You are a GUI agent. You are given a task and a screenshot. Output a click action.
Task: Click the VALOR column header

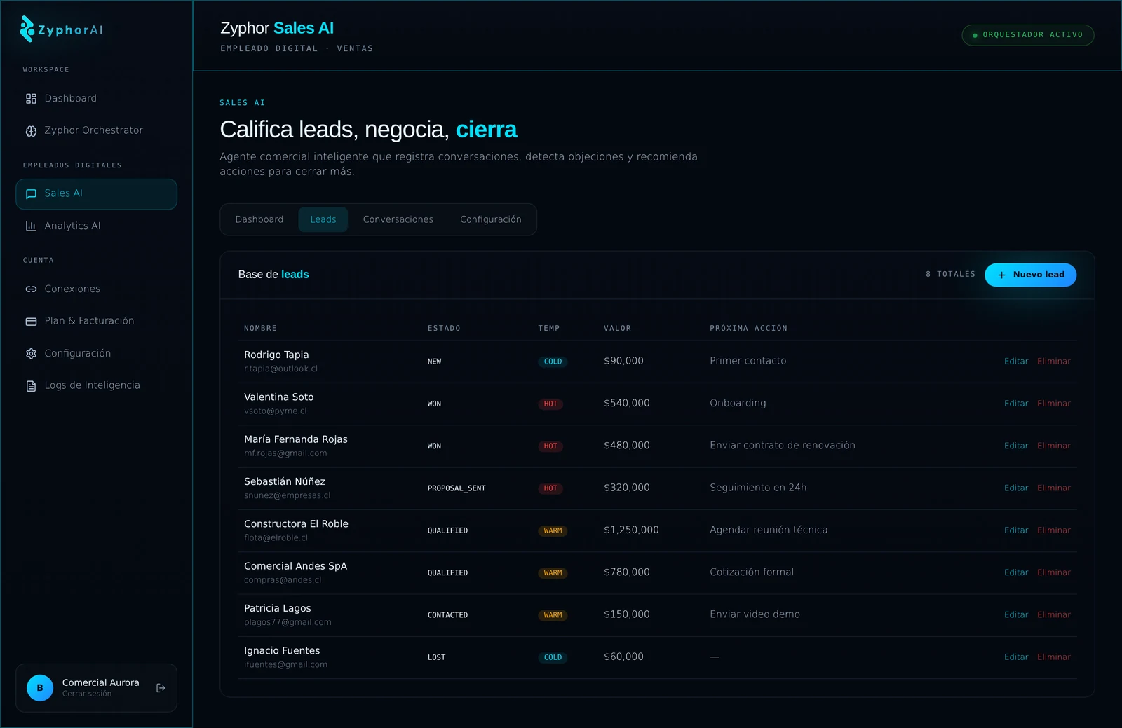tap(617, 329)
